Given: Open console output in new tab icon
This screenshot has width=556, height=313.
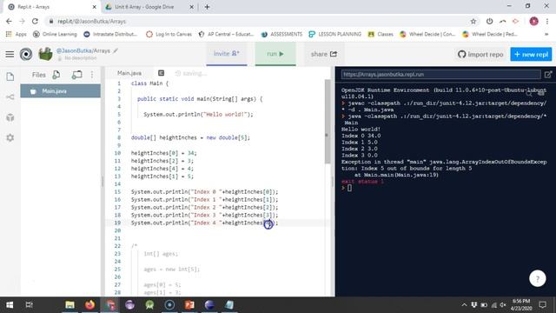Looking at the screenshot, I should tap(548, 75).
